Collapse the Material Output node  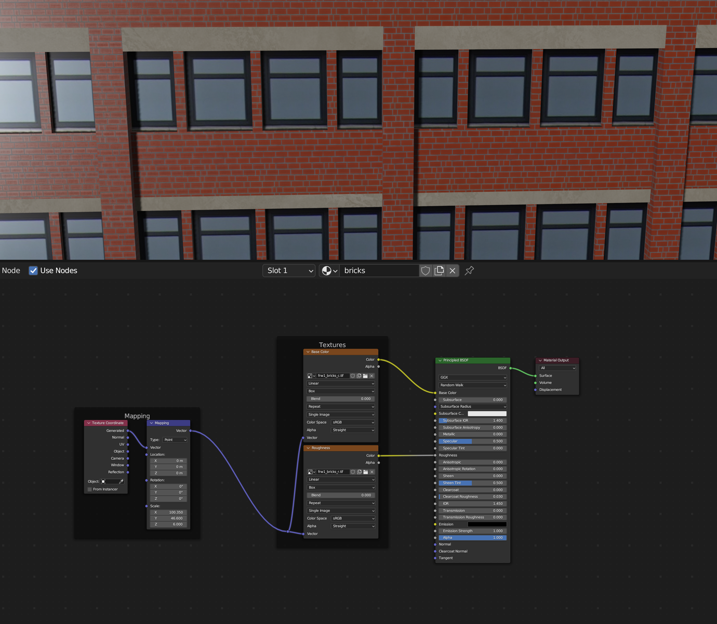(x=540, y=360)
